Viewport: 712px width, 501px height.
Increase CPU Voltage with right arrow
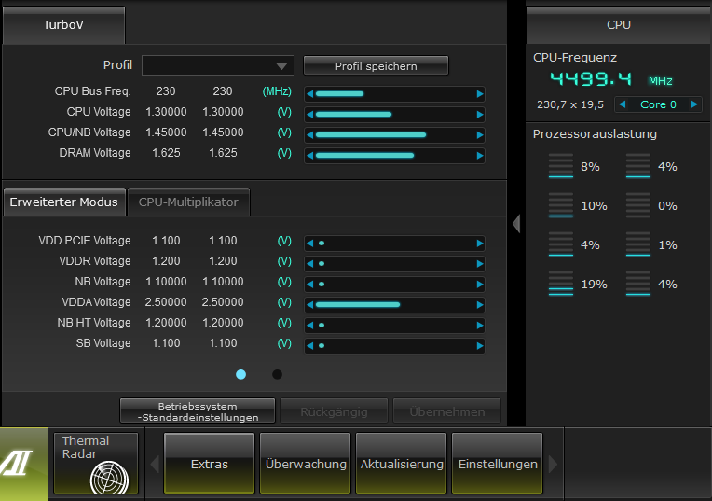tap(480, 115)
